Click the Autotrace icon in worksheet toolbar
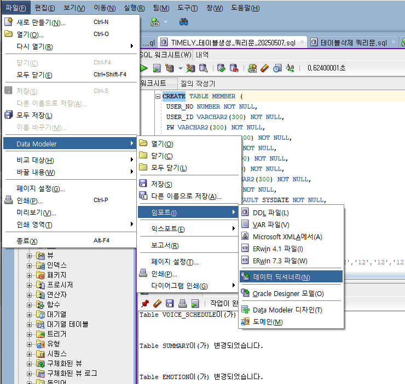Screen dimensions: 405x384 [x=190, y=68]
